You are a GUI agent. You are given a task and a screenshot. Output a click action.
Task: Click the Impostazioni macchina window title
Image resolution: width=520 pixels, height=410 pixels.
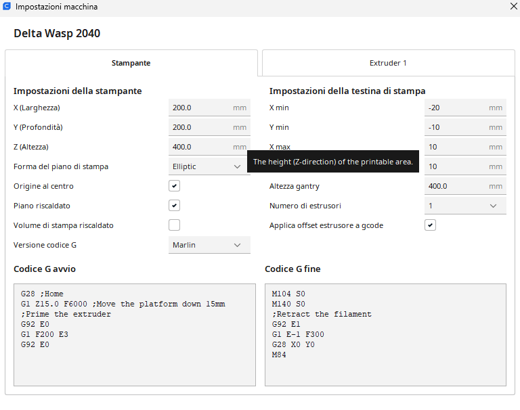[x=56, y=7]
